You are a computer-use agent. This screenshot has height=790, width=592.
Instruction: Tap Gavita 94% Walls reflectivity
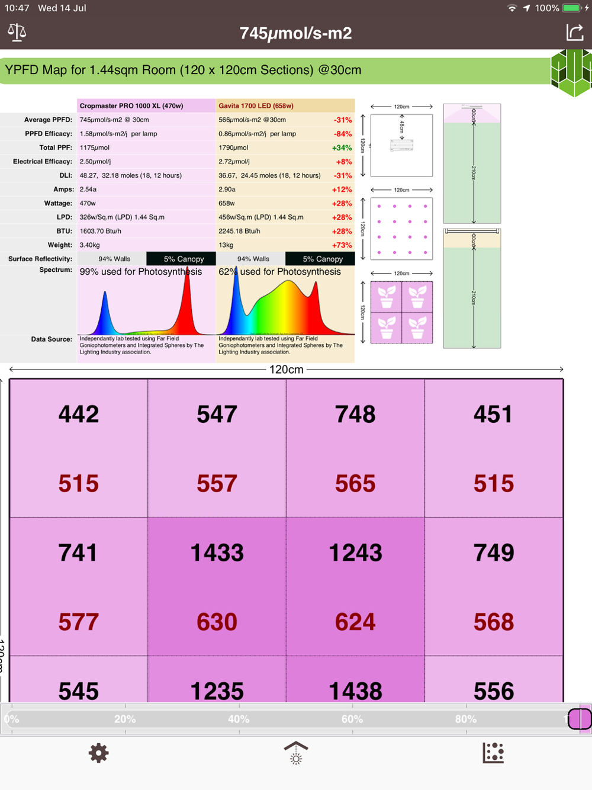tap(251, 259)
